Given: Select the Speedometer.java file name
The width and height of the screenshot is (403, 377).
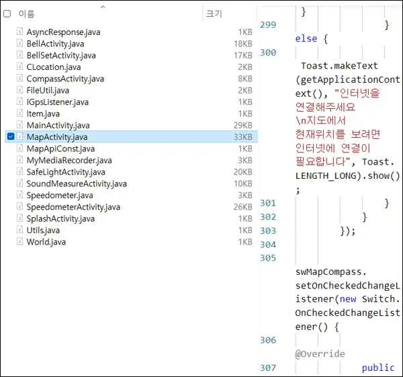Looking at the screenshot, I should [x=60, y=195].
